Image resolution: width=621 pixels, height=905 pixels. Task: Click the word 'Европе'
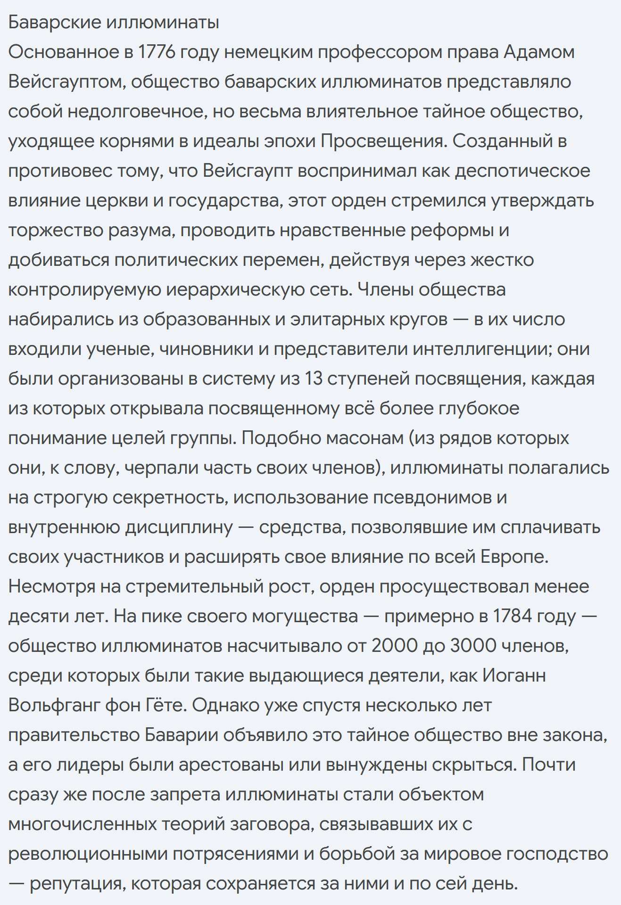[514, 557]
